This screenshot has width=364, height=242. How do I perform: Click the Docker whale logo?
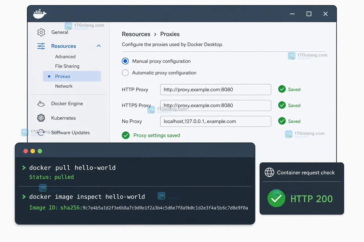coord(40,14)
